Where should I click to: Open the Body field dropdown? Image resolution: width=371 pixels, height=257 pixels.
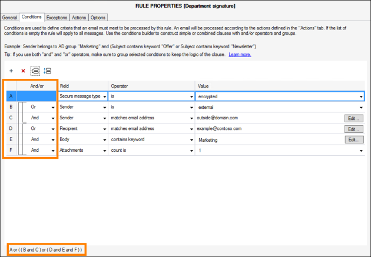pos(105,140)
